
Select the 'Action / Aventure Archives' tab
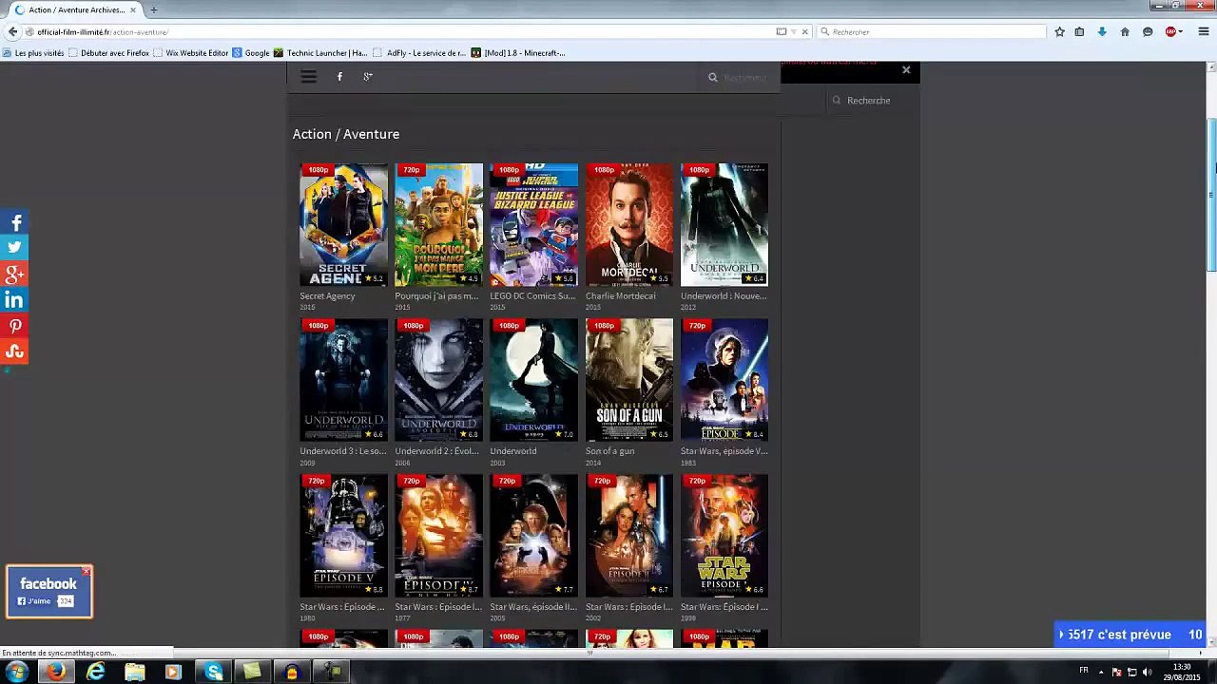(x=75, y=9)
